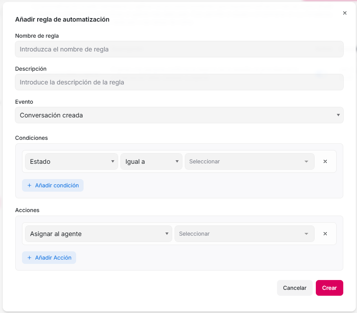357x313 pixels.
Task: Expand the Estado attribute dropdown
Action: pos(71,161)
